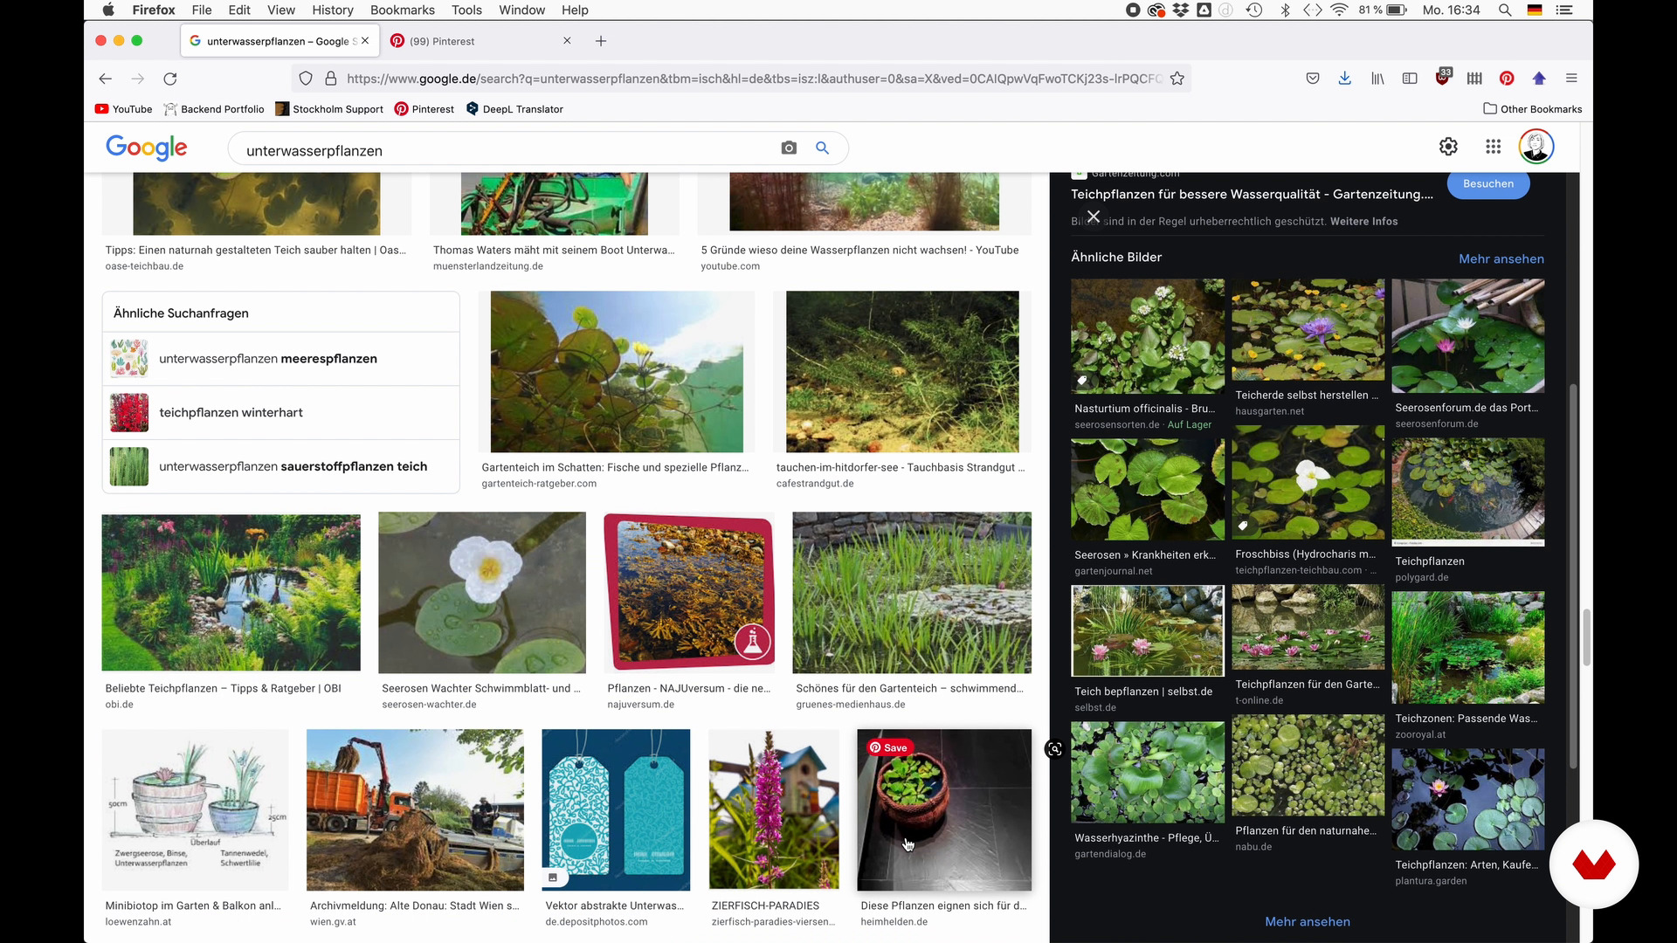
Task: Open tauchen-im-hitdorfer-see image
Action: [902, 371]
